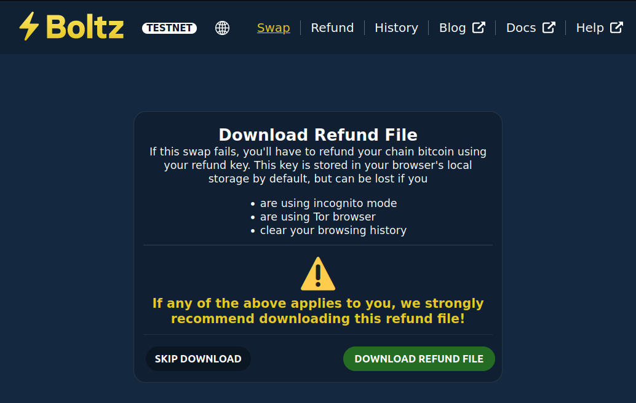Viewport: 636px width, 403px height.
Task: Click the yellow lightning bolt logo icon
Action: coord(29,26)
